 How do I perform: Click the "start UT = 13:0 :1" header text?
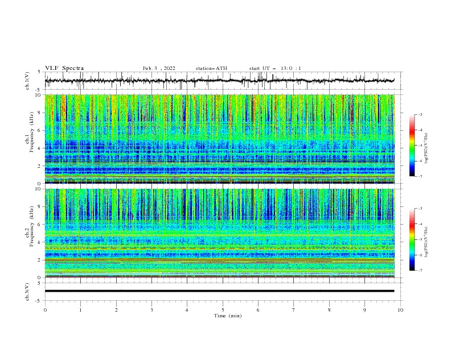[275, 68]
